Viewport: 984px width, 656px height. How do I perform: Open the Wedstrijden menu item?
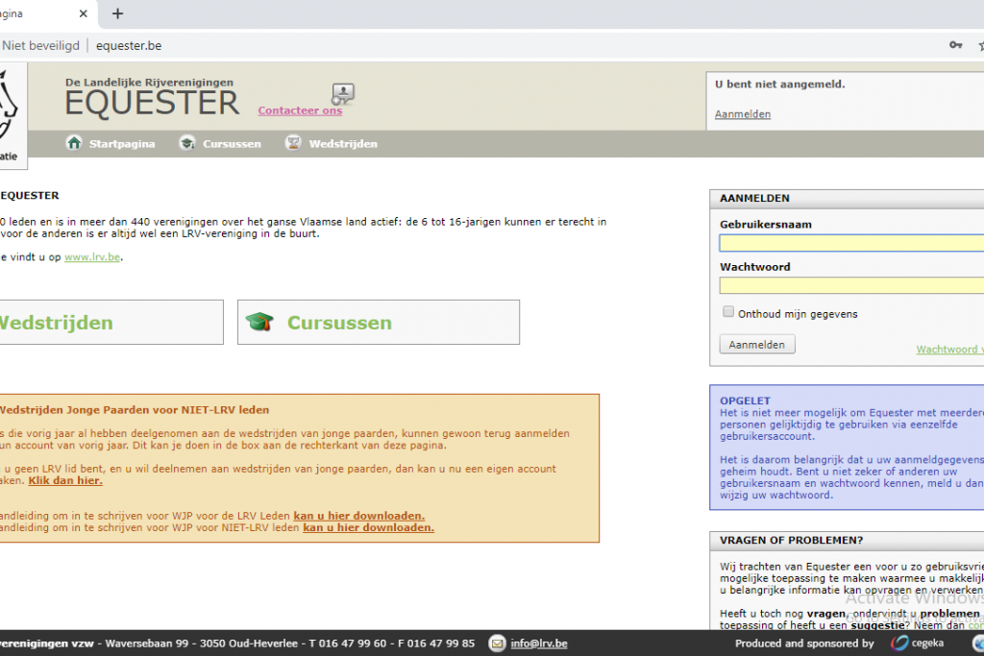point(343,144)
